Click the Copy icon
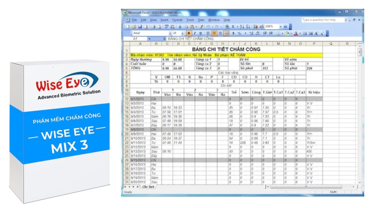 click(186, 27)
